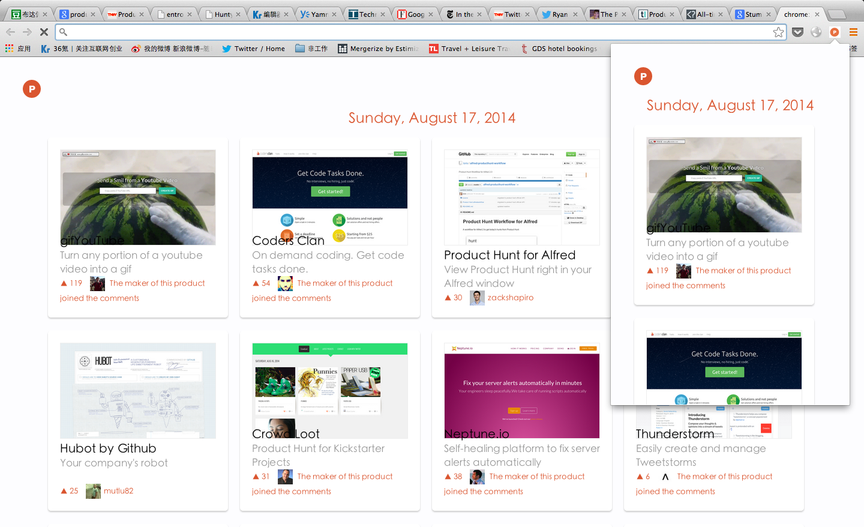Click the Thunderstorm maker avatar
864x527 pixels.
click(x=665, y=477)
